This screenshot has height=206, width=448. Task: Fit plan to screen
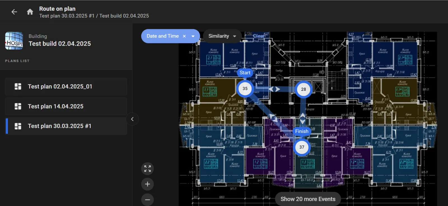tap(148, 169)
